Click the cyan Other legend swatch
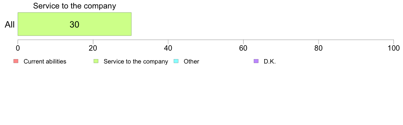Image resolution: width=403 pixels, height=125 pixels. point(176,61)
